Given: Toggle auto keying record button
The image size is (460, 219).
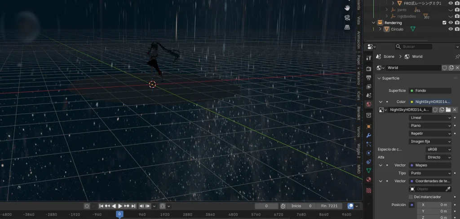Looking at the screenshot, I should [87, 206].
